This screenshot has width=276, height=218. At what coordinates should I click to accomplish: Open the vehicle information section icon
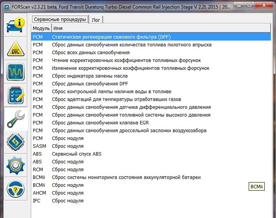tap(16, 25)
